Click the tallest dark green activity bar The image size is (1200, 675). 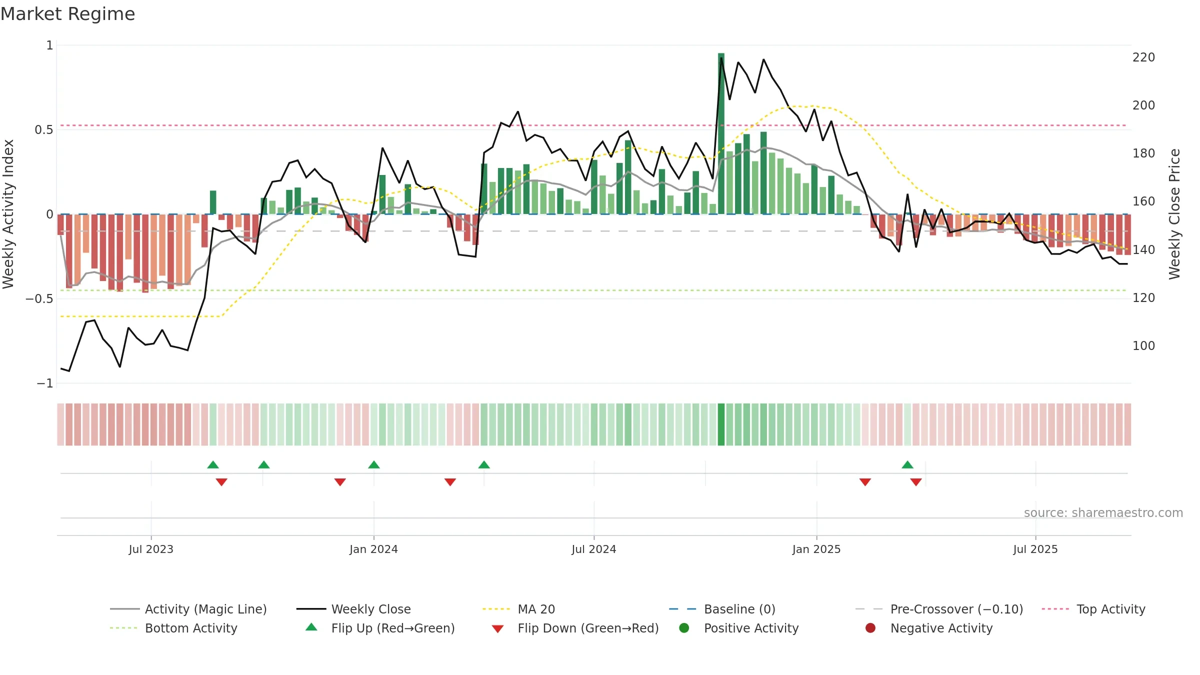[721, 133]
